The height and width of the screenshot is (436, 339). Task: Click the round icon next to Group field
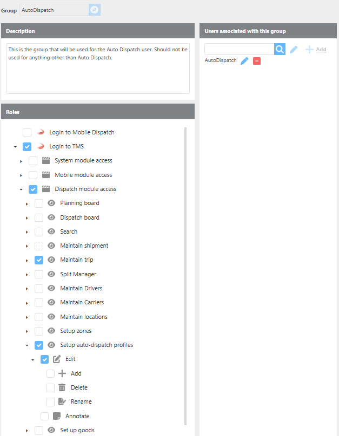click(94, 10)
